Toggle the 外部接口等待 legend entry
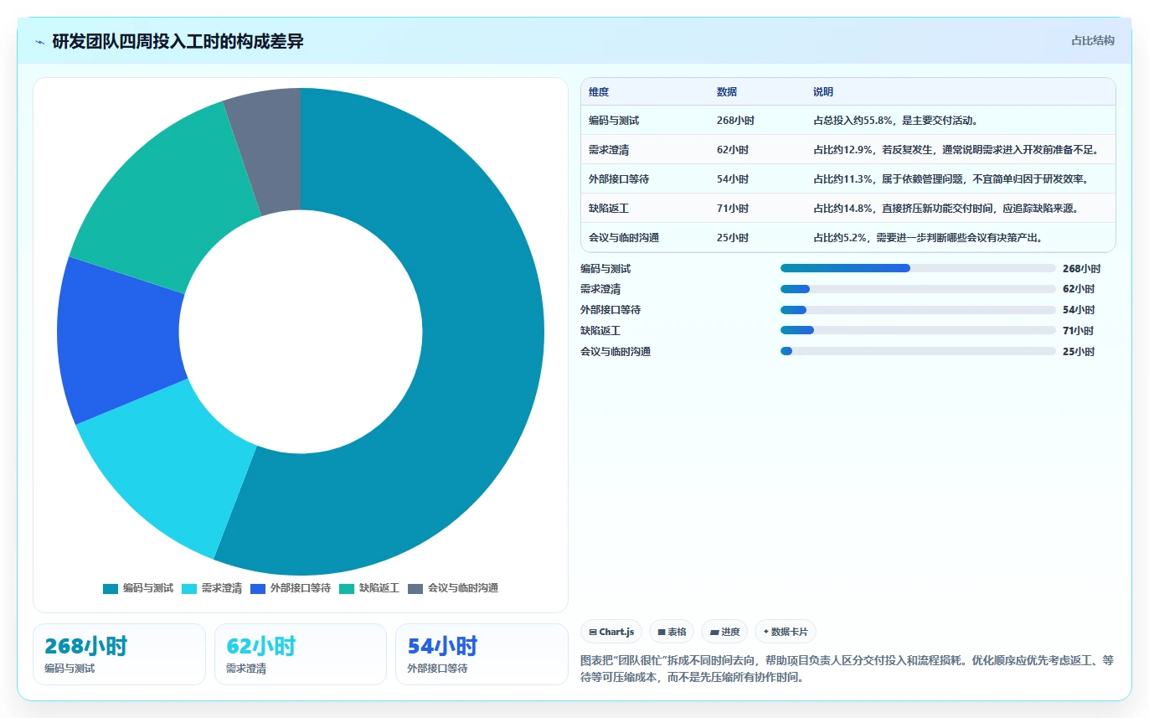The width and height of the screenshot is (1149, 718). point(291,588)
